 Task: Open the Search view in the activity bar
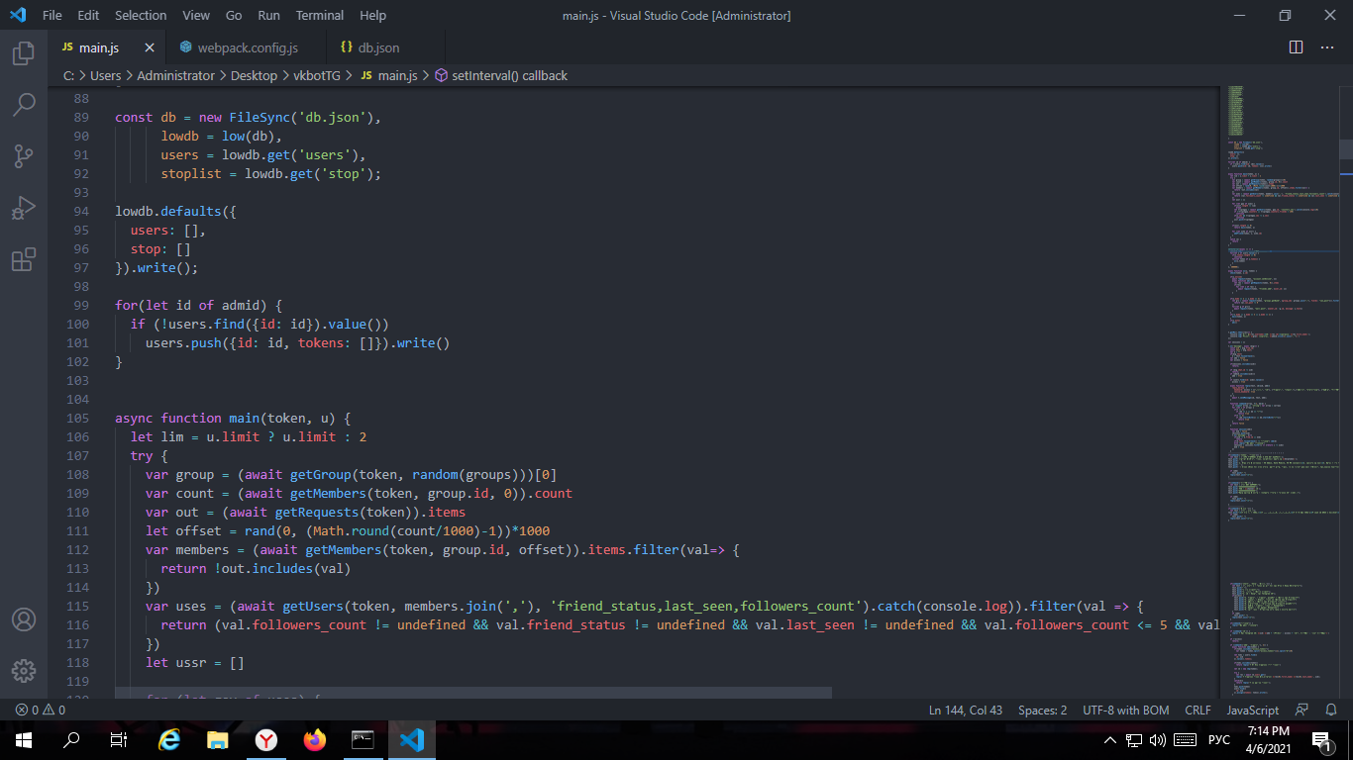click(x=24, y=104)
